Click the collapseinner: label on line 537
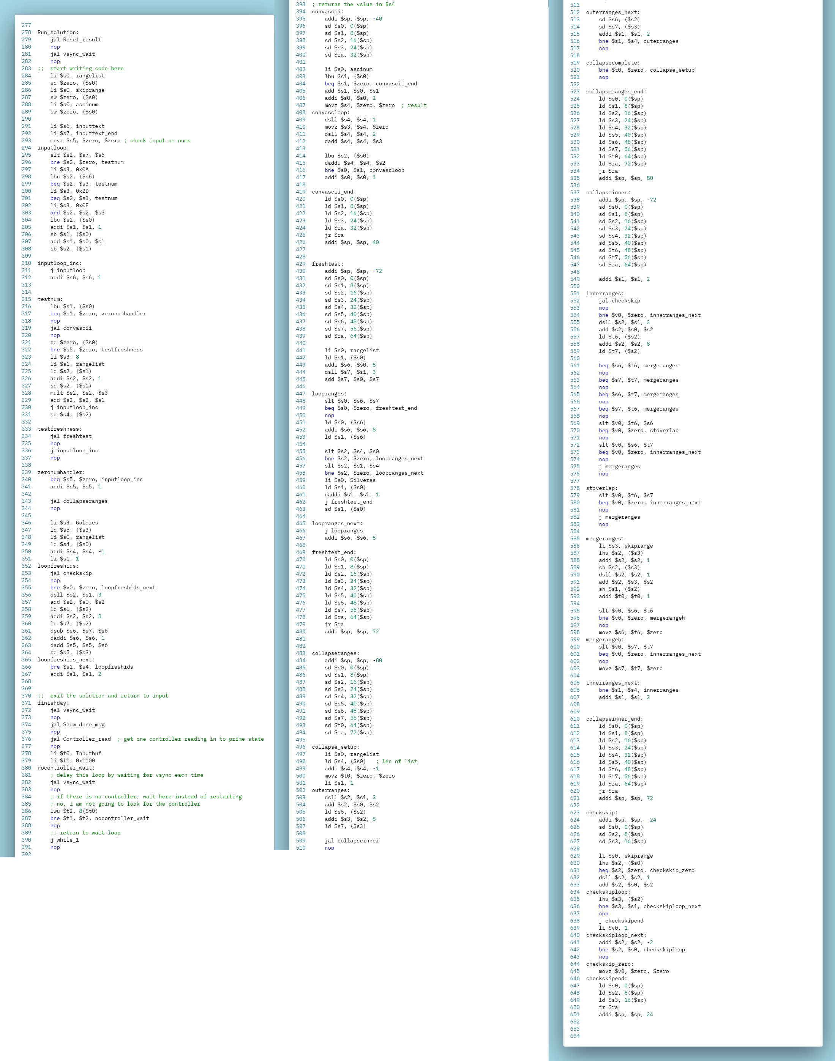835x1061 pixels. click(x=608, y=193)
